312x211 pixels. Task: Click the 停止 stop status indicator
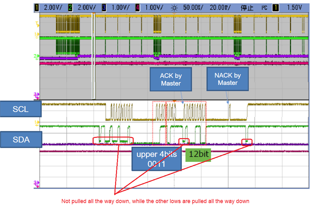point(247,8)
